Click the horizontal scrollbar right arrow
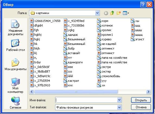Screen dimensions: 155x114 pyautogui.click(x=148, y=92)
